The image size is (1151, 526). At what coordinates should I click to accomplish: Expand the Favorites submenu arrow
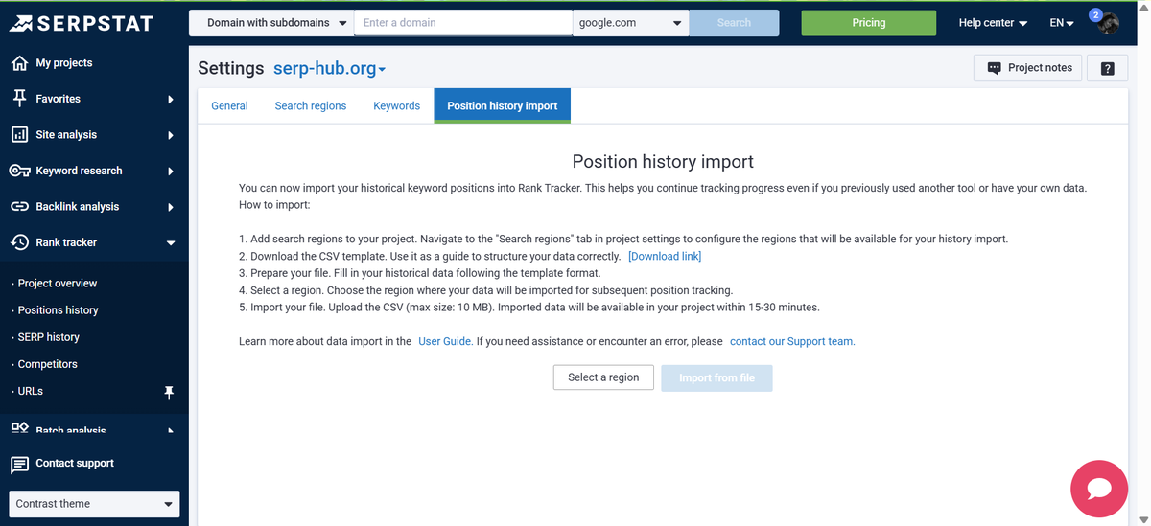[170, 99]
